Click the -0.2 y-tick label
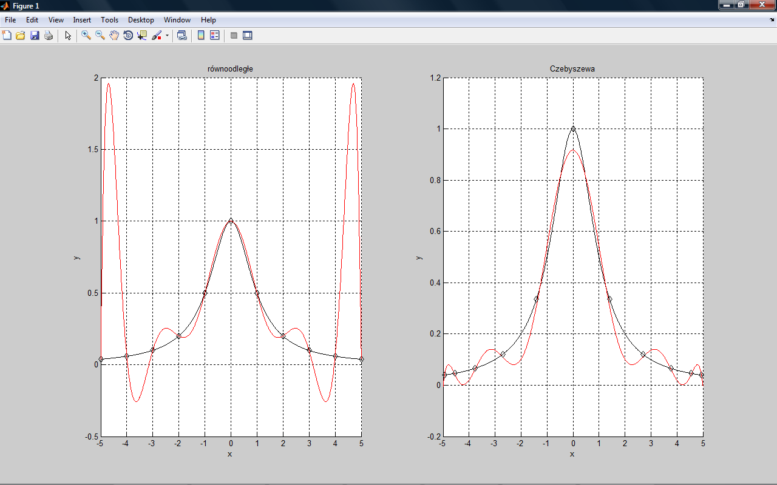The width and height of the screenshot is (777, 485). coord(433,436)
